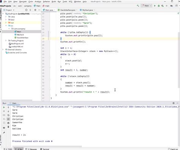Viewport: 180px width, 150px height.
Task: Expand External Libraries node
Action: click(3, 49)
